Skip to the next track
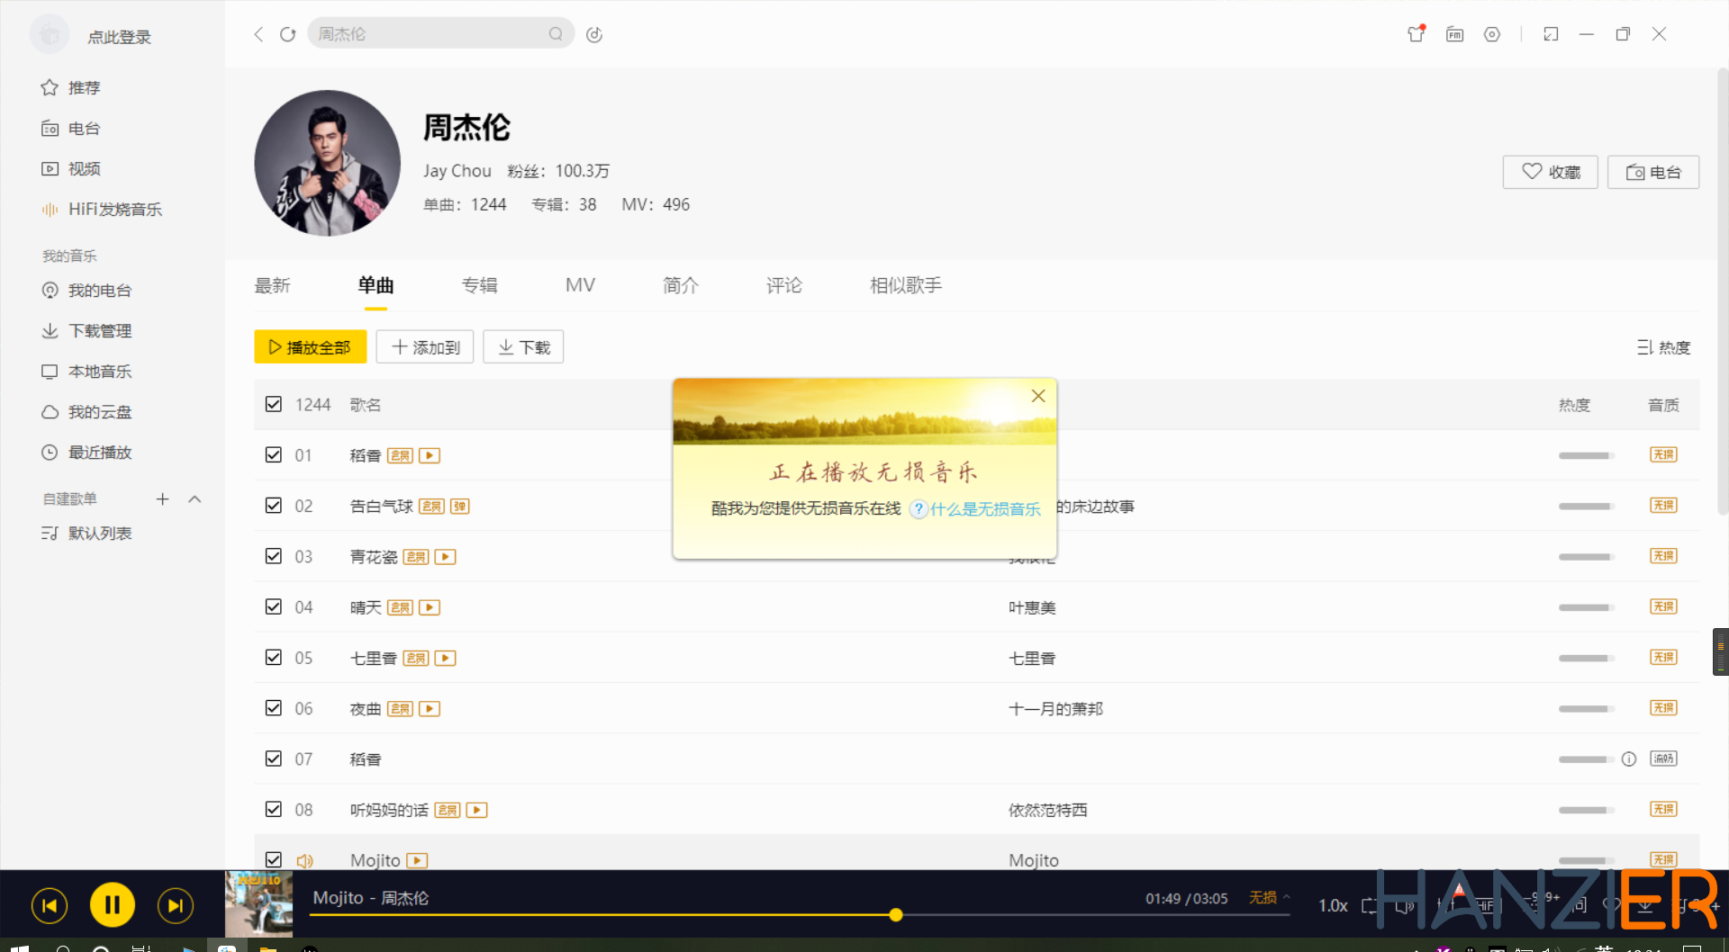The image size is (1729, 952). tap(175, 905)
